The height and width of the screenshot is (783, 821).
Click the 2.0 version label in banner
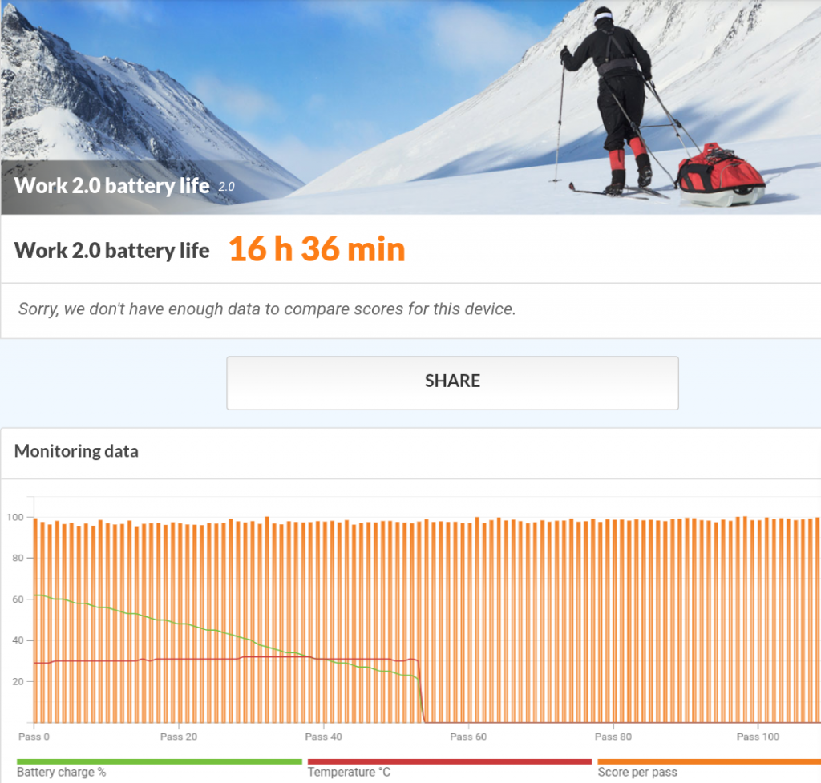tap(226, 187)
